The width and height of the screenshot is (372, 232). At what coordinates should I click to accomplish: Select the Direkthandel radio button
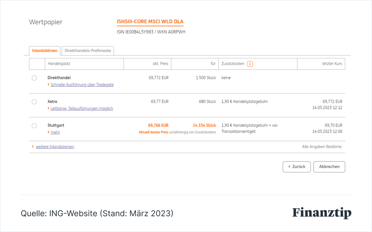pyautogui.click(x=34, y=78)
